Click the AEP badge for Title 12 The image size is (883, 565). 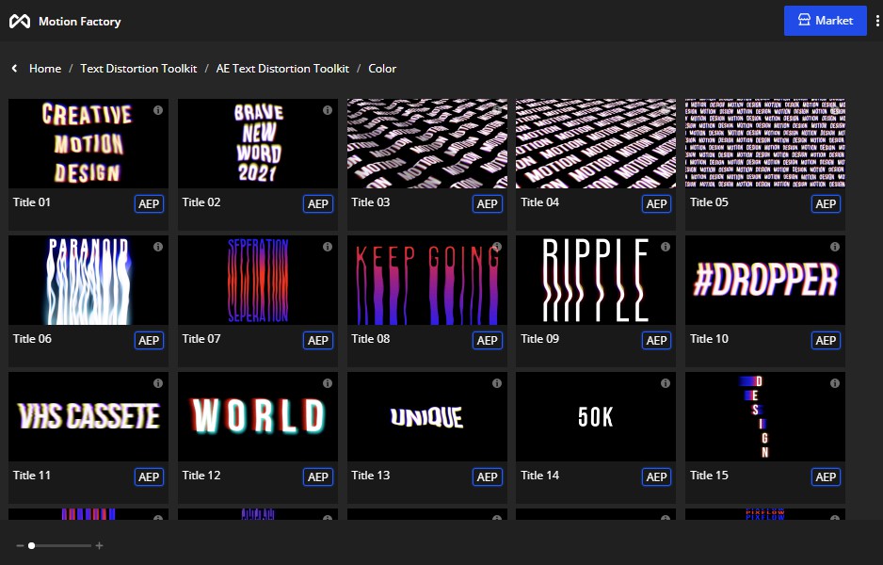click(x=318, y=477)
